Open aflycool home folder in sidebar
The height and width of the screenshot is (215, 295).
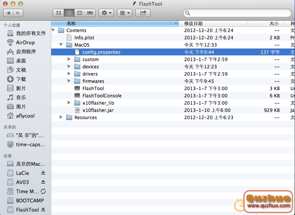point(21,116)
